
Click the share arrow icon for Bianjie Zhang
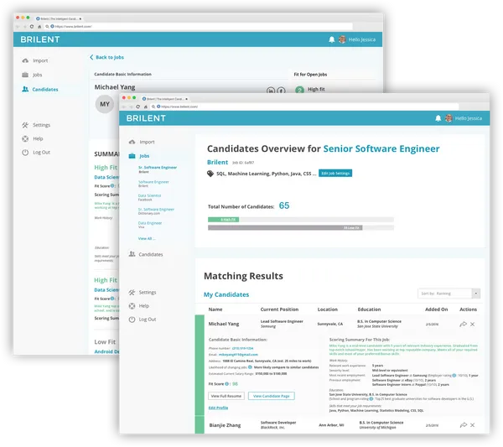point(464,425)
